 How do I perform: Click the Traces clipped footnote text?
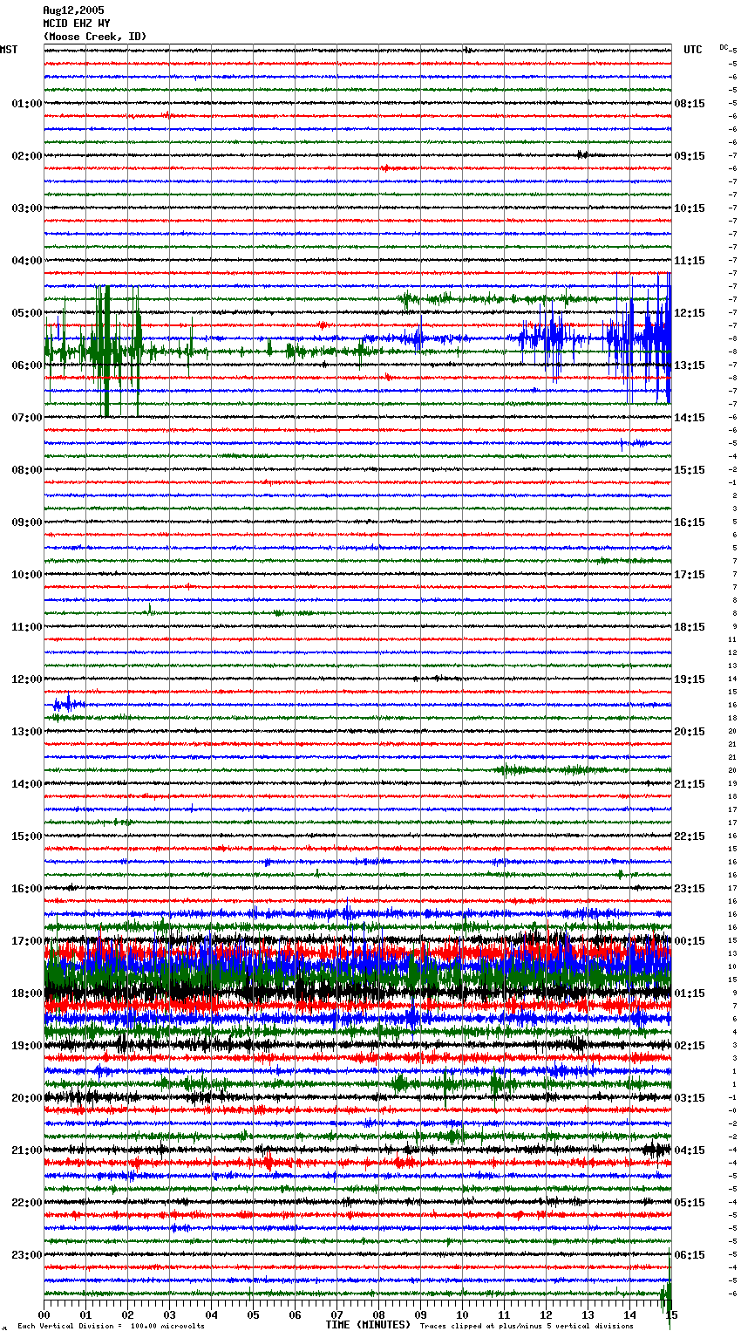527,1326
